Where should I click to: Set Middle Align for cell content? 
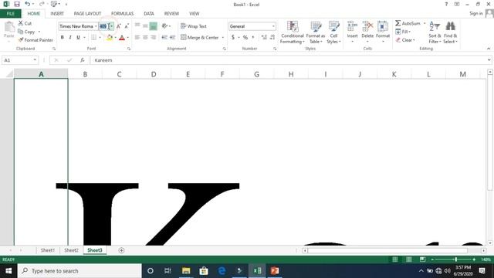(145, 26)
